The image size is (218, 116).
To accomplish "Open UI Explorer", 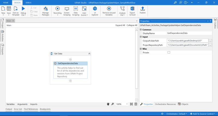I will (x=95, y=11).
